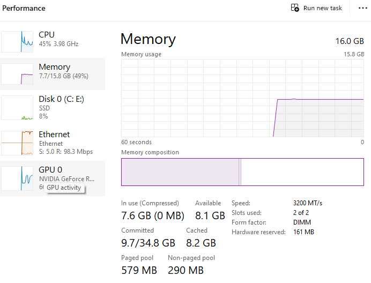Click the Memory composition bar
This screenshot has width=371, height=283.
(242, 172)
